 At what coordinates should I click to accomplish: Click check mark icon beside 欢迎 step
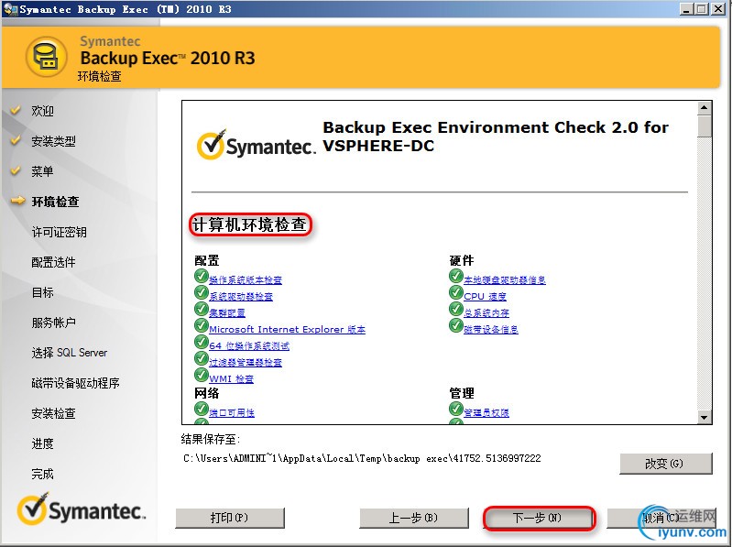tap(16, 110)
